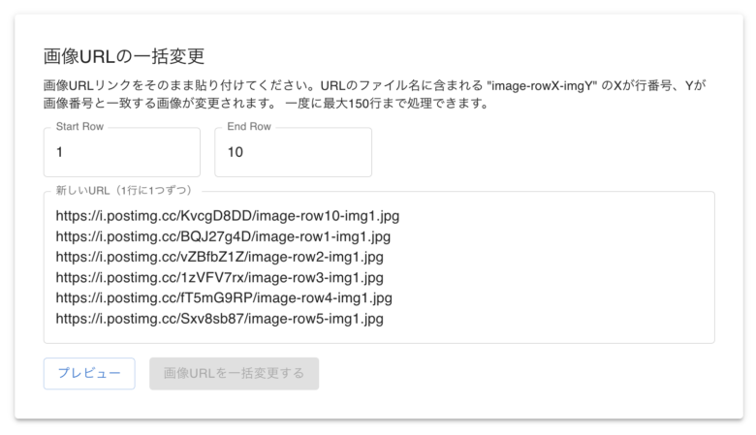Place cursor on the image-row1-img1.jpg URL line
The width and height of the screenshot is (756, 435).
click(x=223, y=236)
